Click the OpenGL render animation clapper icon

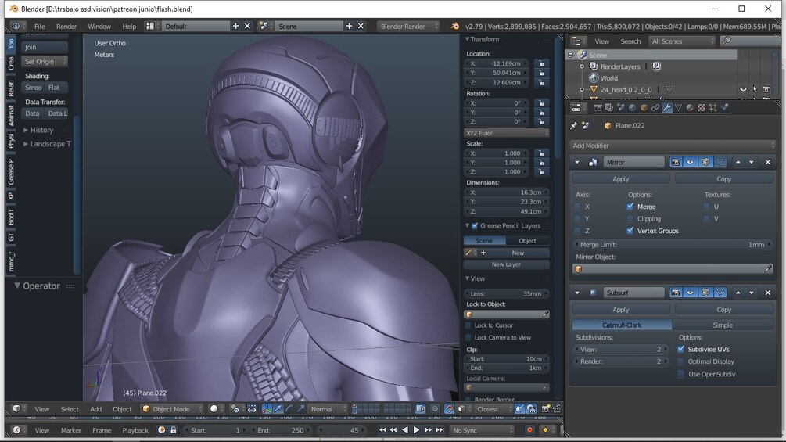tap(557, 409)
